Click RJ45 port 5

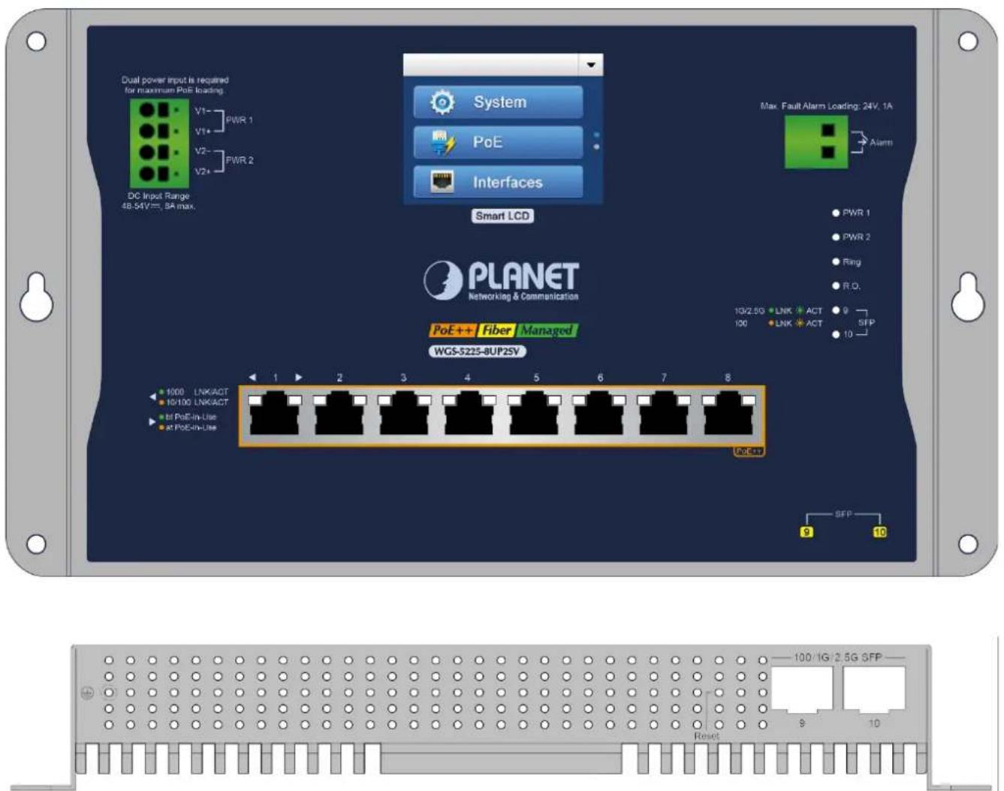click(535, 415)
